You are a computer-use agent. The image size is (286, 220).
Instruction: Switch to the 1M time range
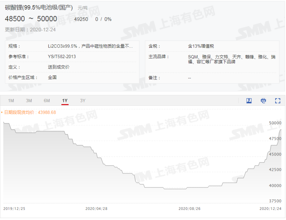pos(11,101)
